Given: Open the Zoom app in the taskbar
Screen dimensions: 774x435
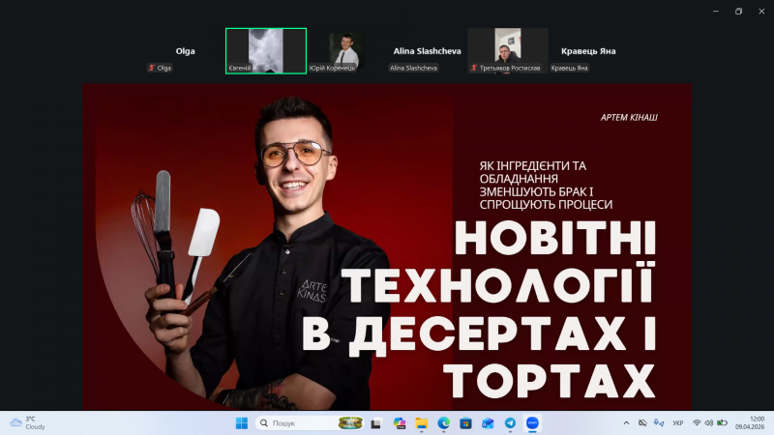Looking at the screenshot, I should 532,423.
